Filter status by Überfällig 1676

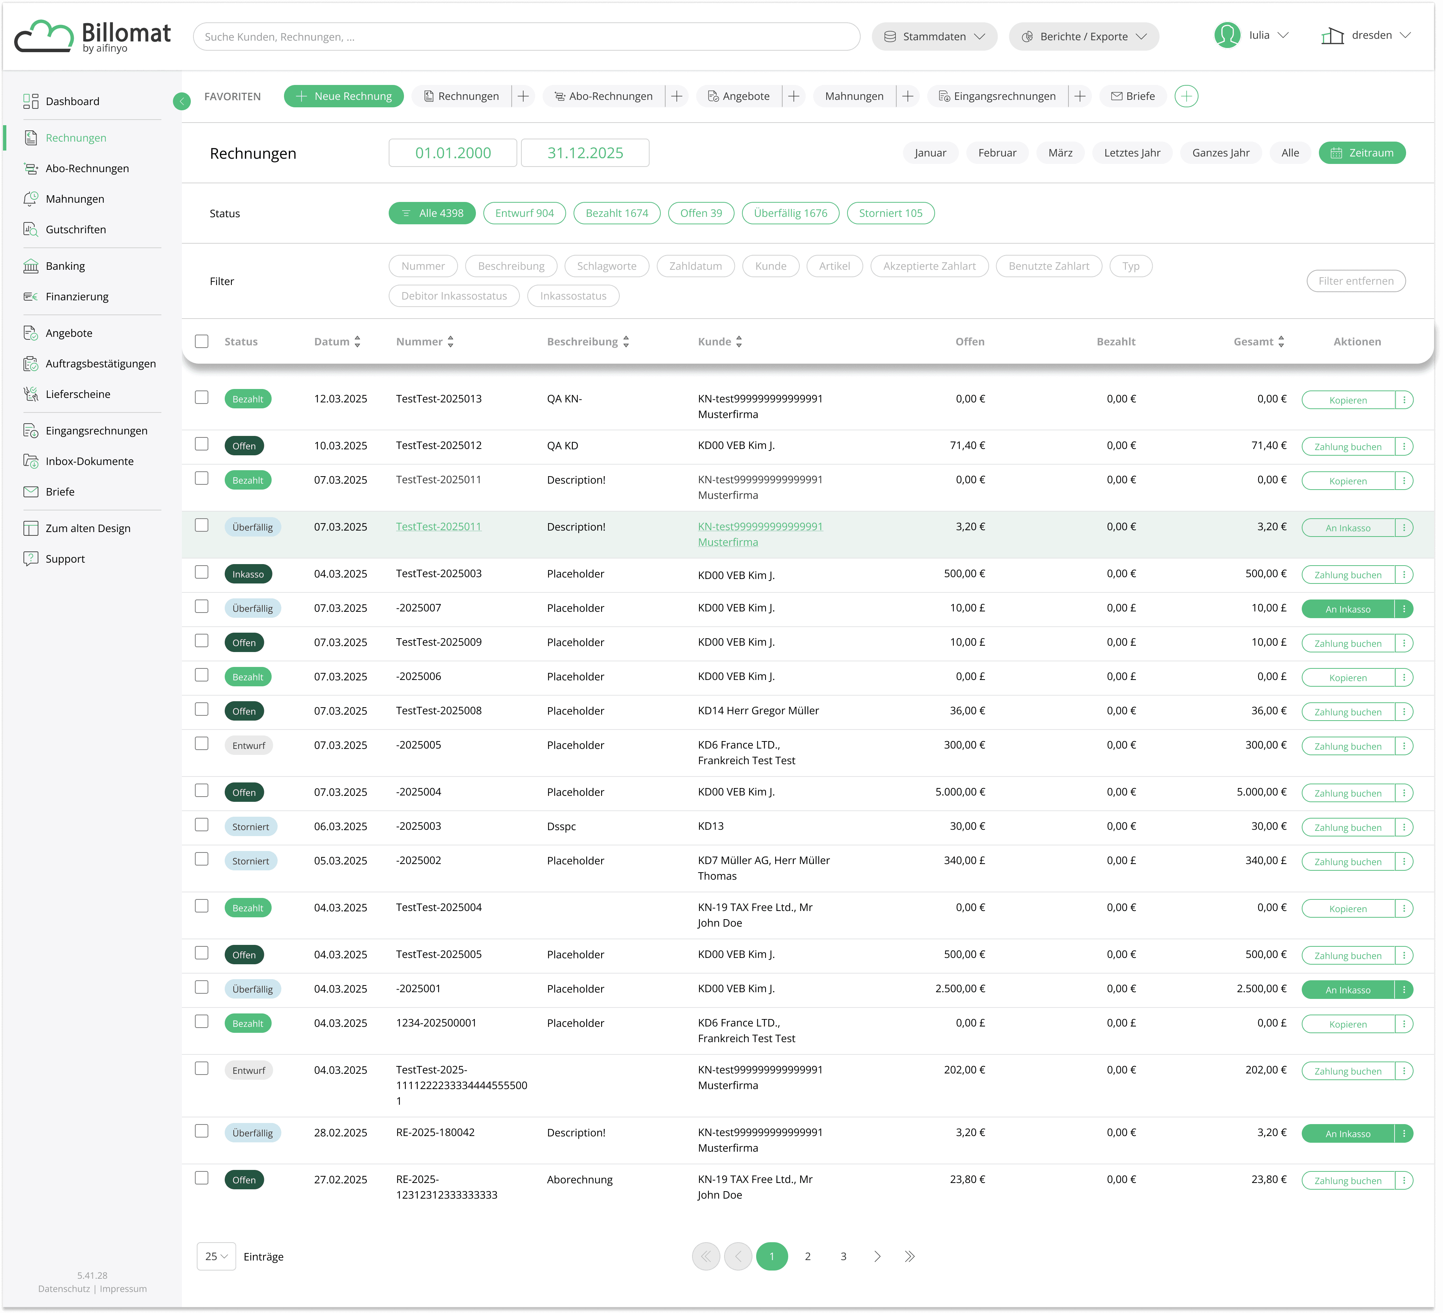pos(790,213)
